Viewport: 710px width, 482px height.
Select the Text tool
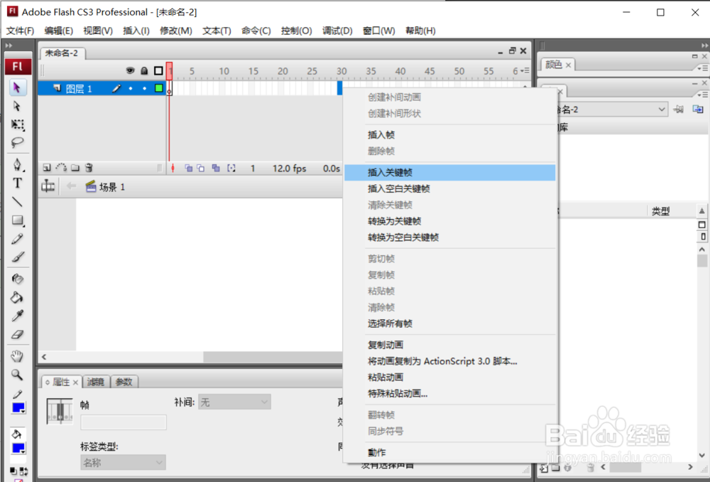click(x=17, y=183)
